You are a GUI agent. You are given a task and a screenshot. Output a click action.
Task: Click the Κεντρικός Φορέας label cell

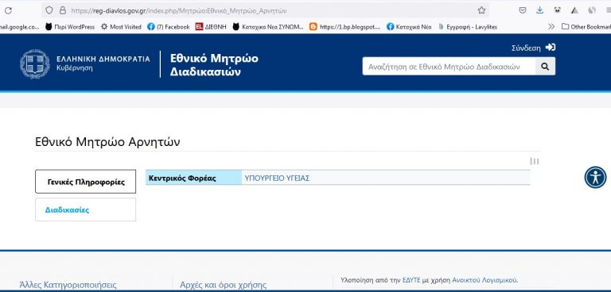(193, 178)
